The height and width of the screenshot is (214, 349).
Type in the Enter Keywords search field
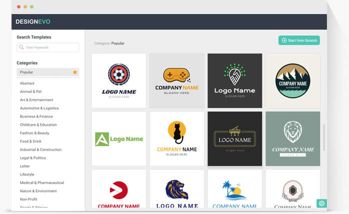pos(51,47)
